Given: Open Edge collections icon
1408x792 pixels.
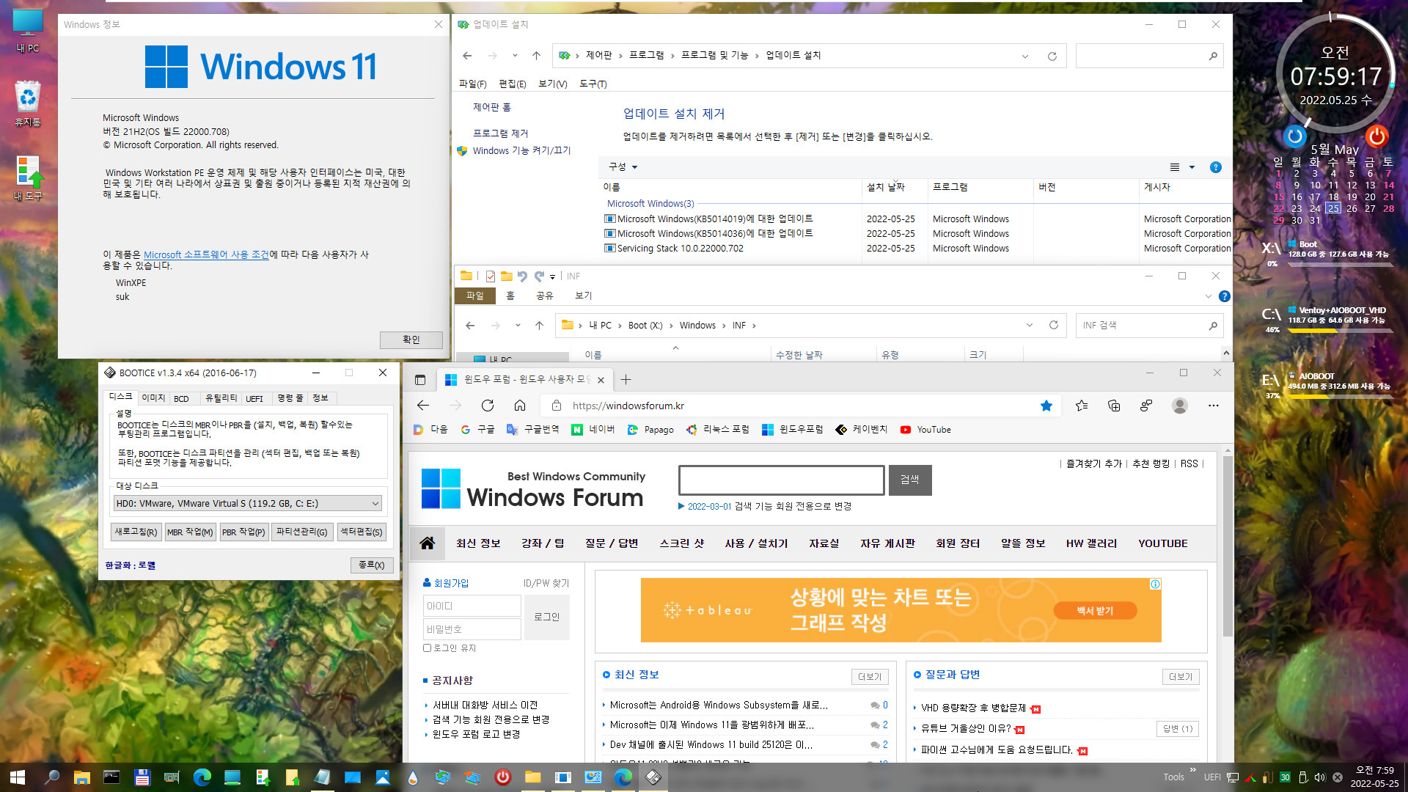Looking at the screenshot, I should [x=1114, y=406].
